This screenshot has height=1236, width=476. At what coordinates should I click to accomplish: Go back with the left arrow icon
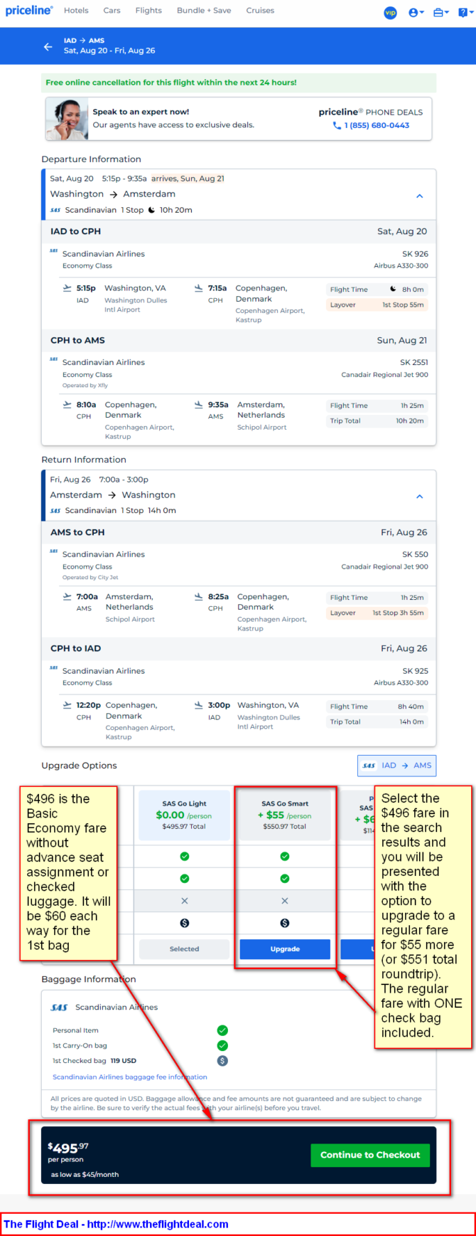click(48, 46)
